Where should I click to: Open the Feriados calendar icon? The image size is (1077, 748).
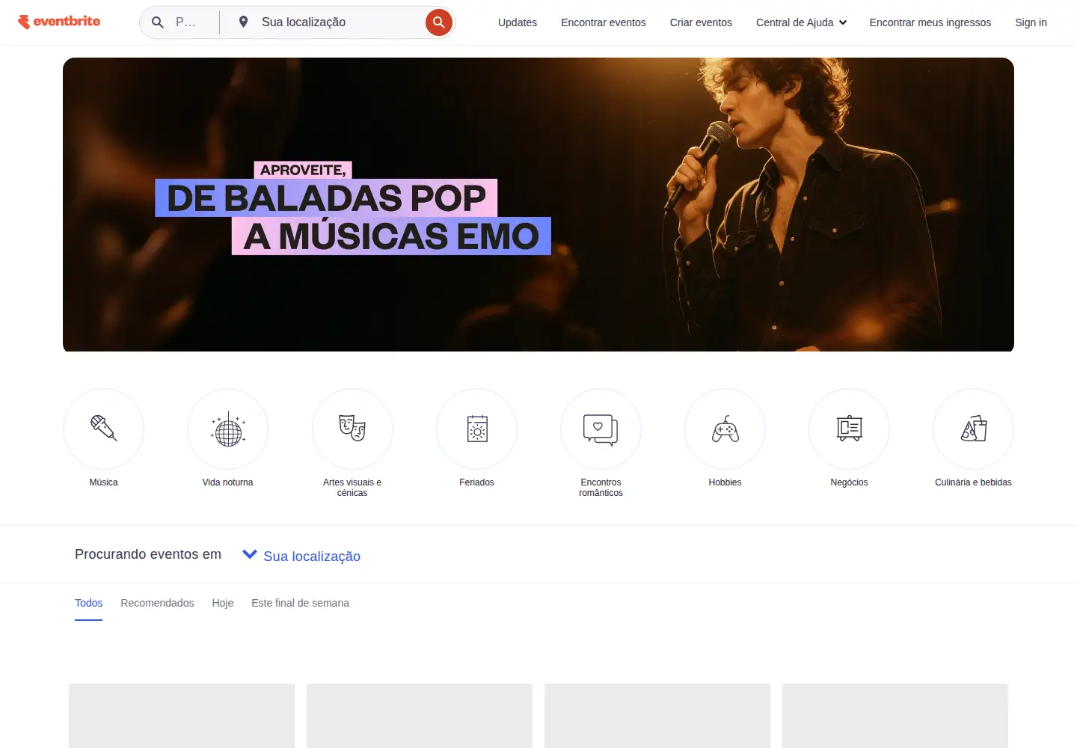click(477, 429)
